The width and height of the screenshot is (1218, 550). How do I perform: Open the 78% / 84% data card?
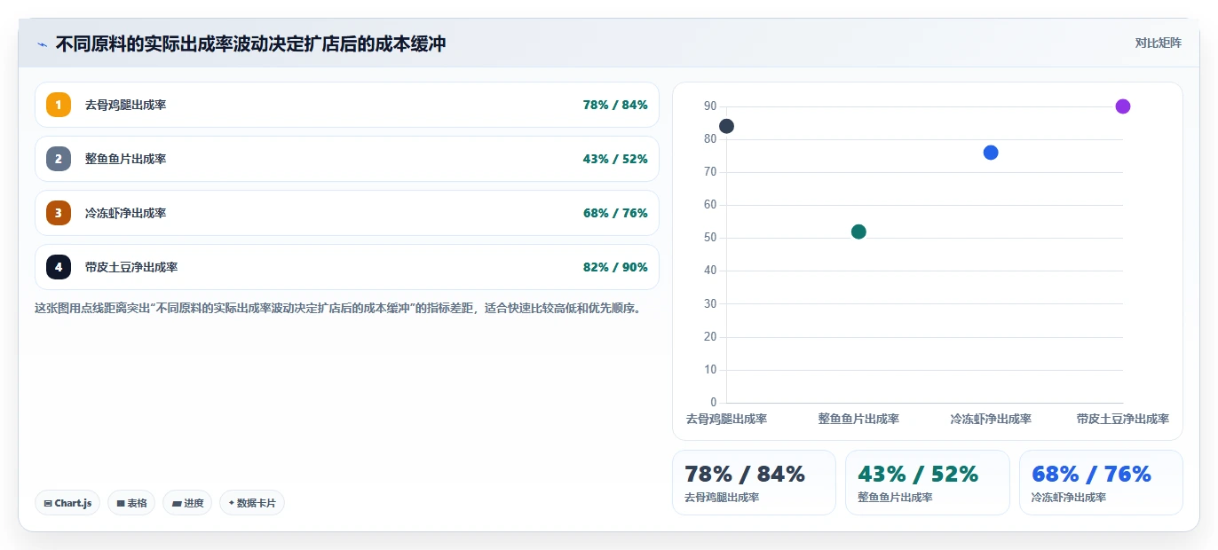(x=754, y=483)
